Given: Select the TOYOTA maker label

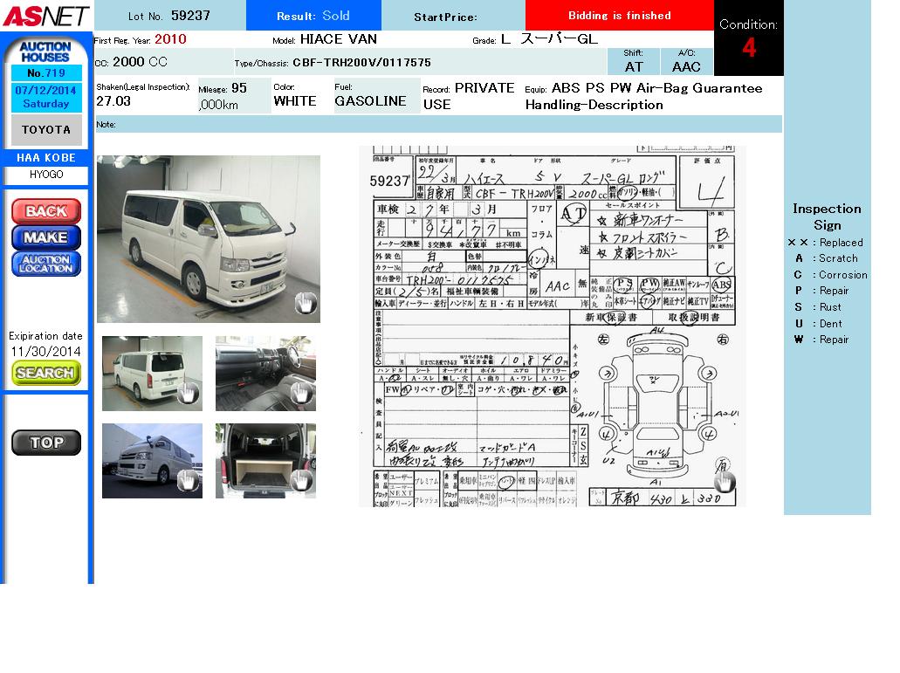Looking at the screenshot, I should pos(46,130).
